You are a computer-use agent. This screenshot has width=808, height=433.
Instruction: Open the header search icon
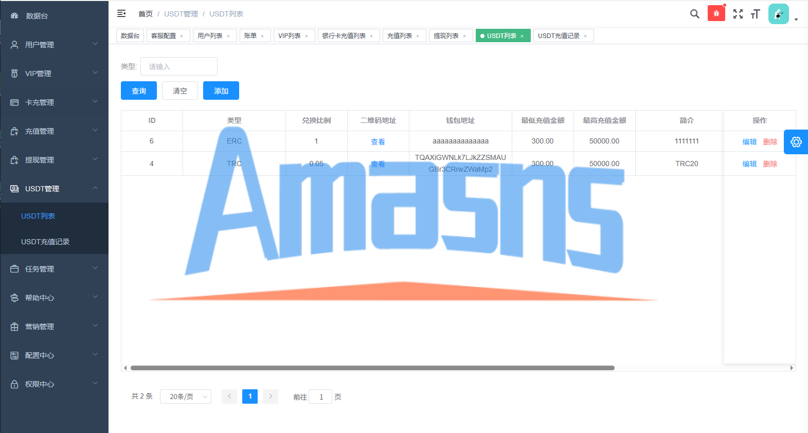pyautogui.click(x=694, y=14)
